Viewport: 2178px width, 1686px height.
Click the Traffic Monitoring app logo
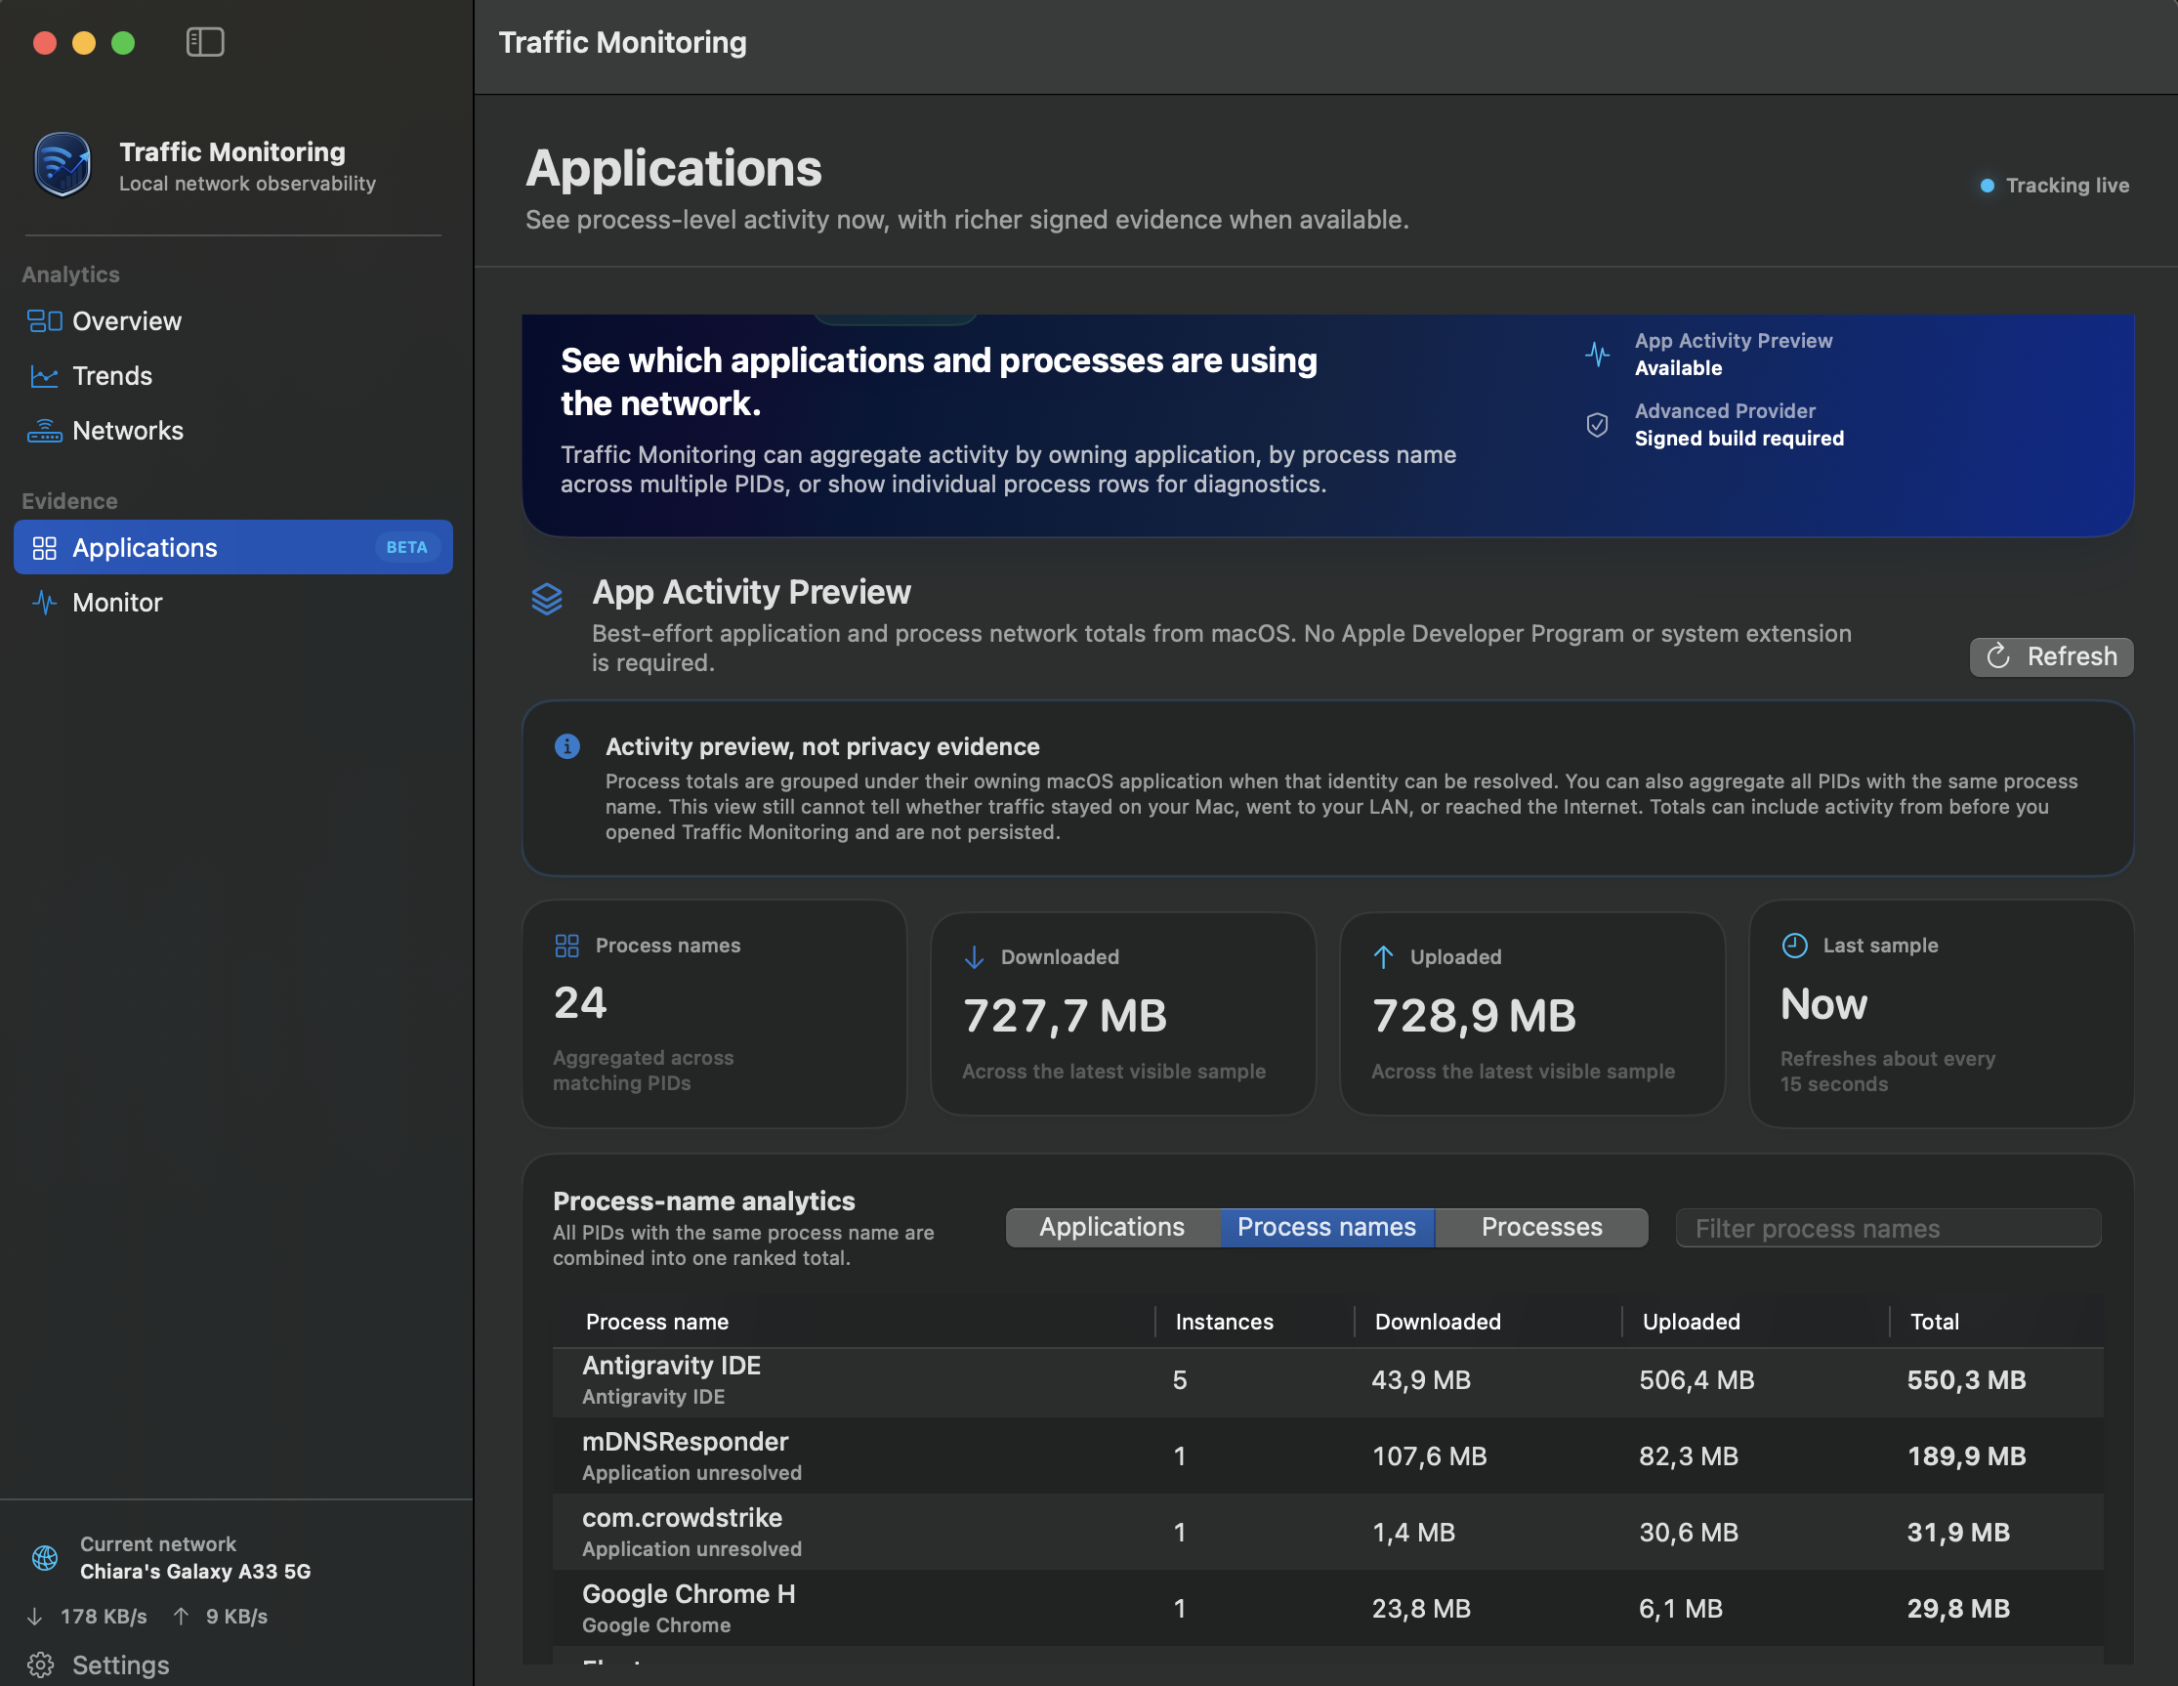tap(63, 165)
